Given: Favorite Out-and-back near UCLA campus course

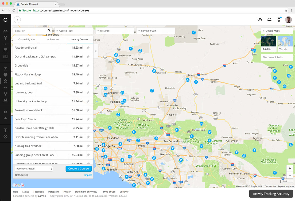Looking at the screenshot, I should coord(88,56).
